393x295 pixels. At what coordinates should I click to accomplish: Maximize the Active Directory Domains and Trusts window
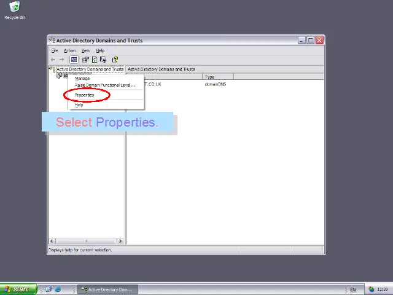310,40
